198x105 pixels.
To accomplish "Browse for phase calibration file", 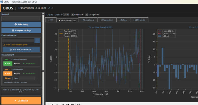I will (x=37, y=41).
